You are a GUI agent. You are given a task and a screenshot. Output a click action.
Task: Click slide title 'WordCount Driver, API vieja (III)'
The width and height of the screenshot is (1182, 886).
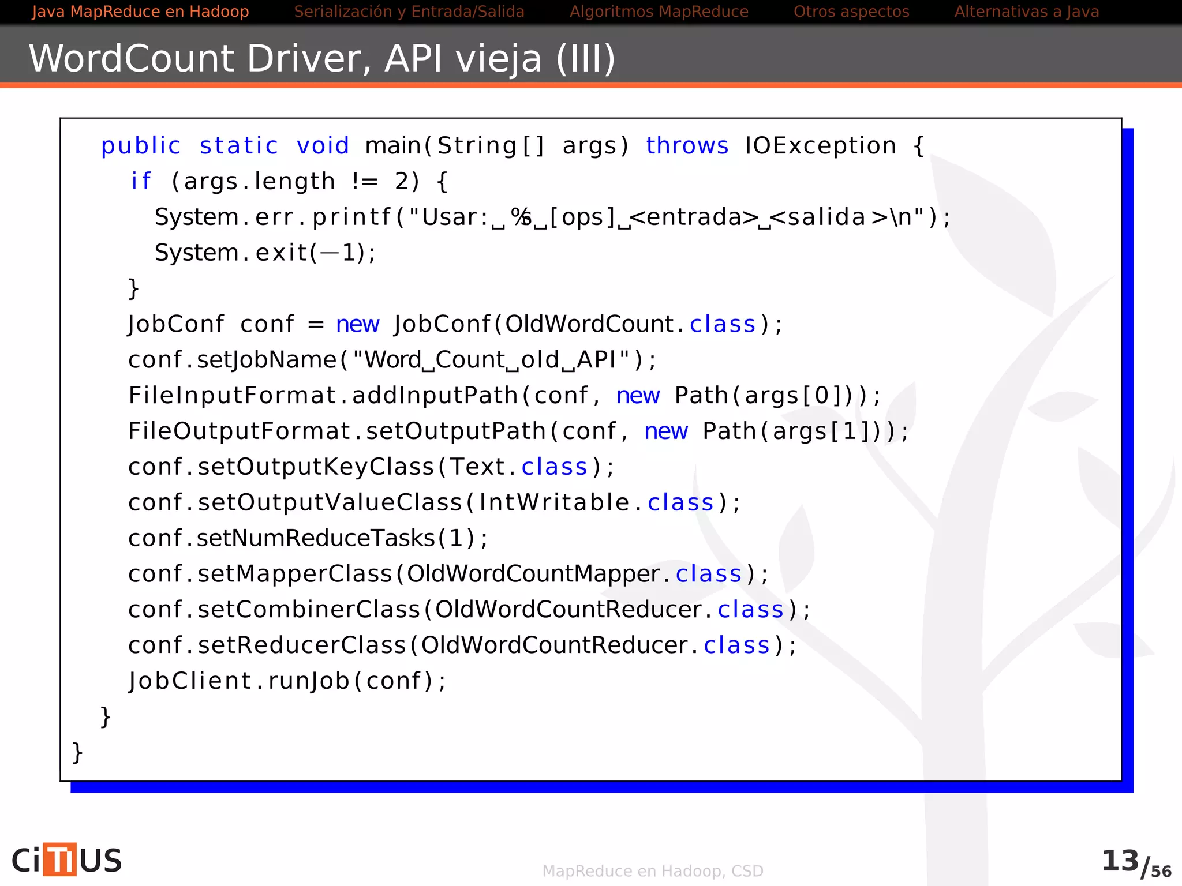322,58
